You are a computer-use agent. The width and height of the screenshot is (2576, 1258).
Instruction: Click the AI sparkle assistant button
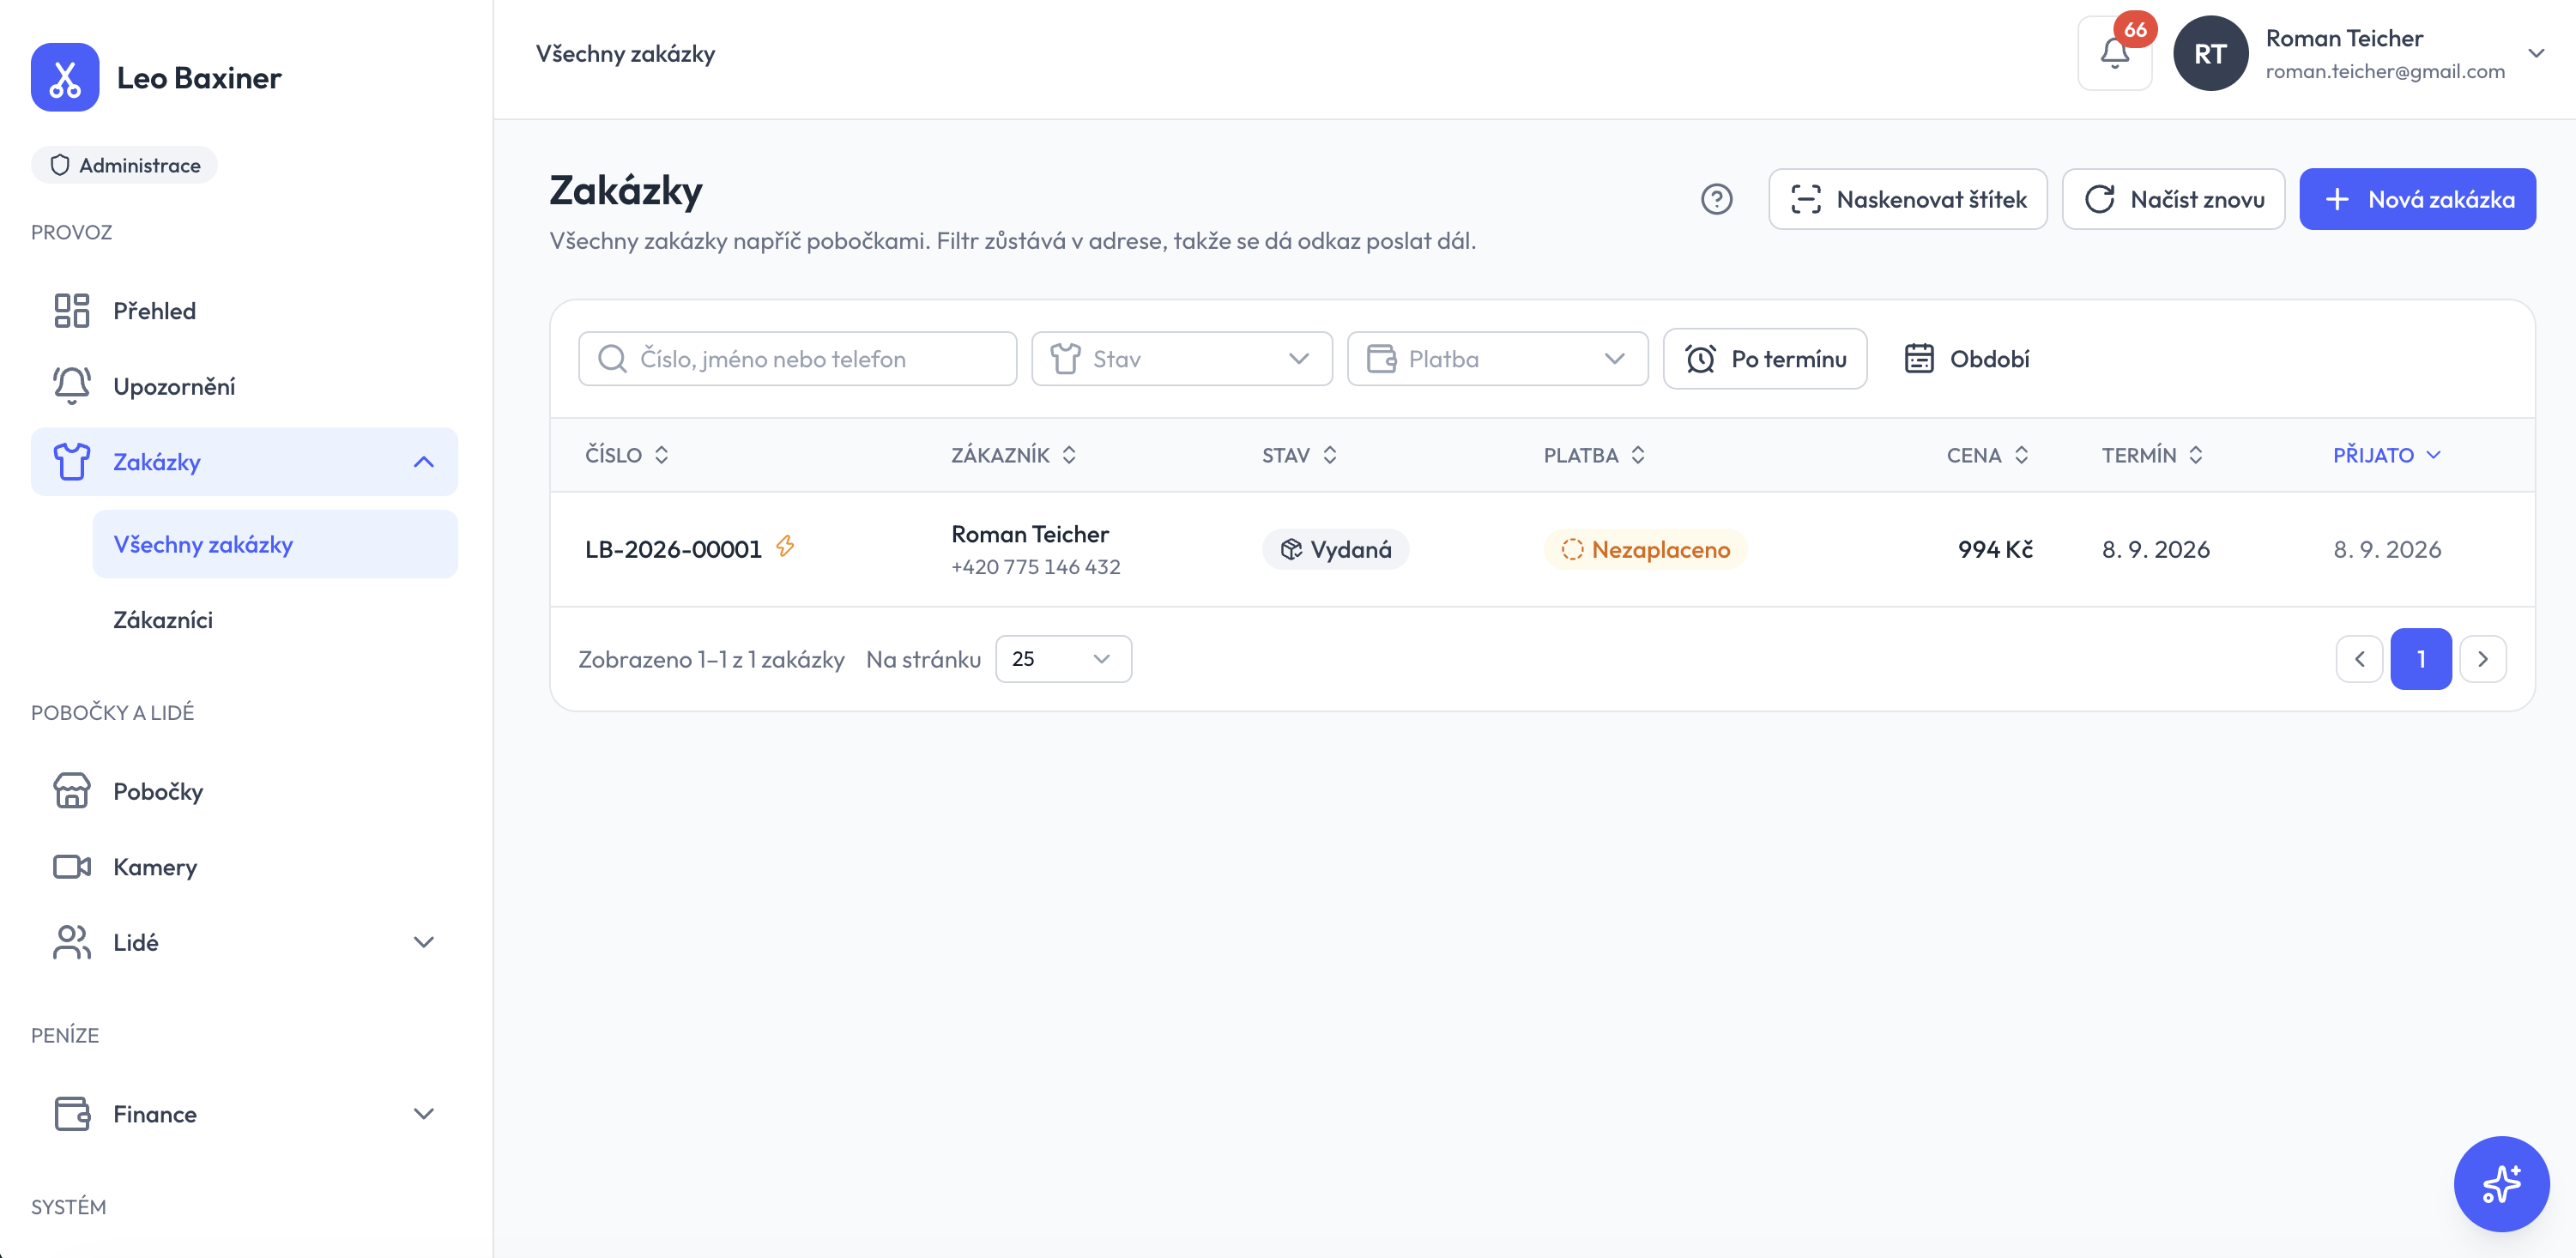[x=2501, y=1183]
